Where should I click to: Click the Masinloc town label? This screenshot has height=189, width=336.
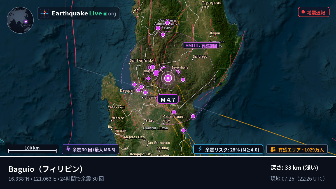[x=118, y=118]
